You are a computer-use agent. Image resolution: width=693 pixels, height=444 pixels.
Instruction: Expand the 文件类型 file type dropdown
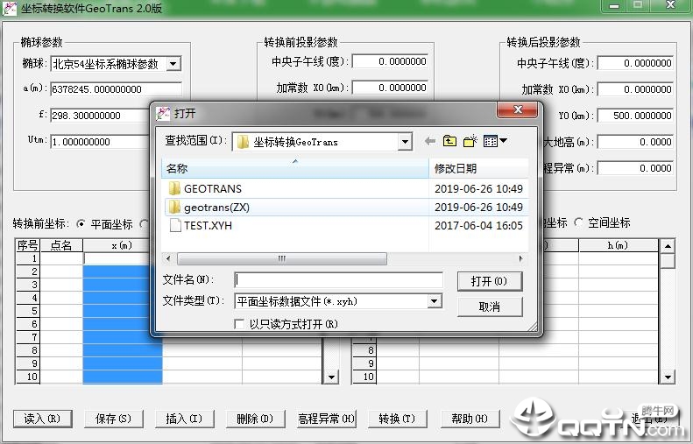click(434, 301)
